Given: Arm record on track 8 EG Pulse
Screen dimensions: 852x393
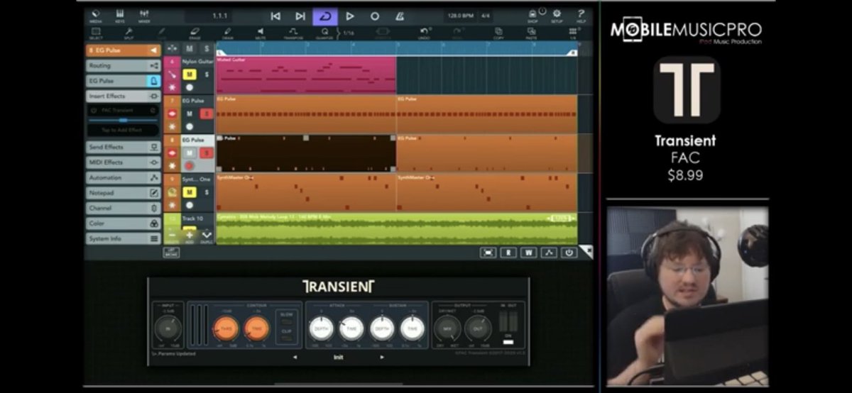Looking at the screenshot, I should pos(190,165).
